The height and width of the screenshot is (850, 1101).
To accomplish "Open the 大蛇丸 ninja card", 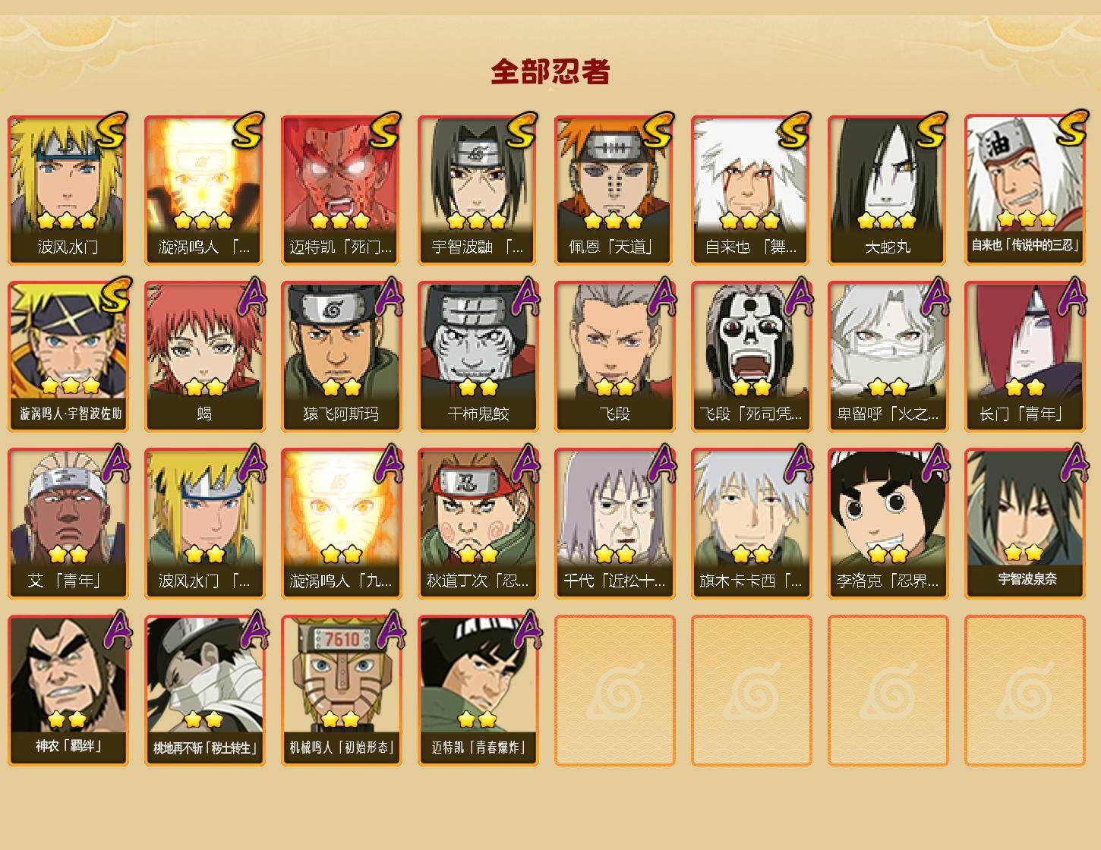I will pyautogui.click(x=888, y=190).
